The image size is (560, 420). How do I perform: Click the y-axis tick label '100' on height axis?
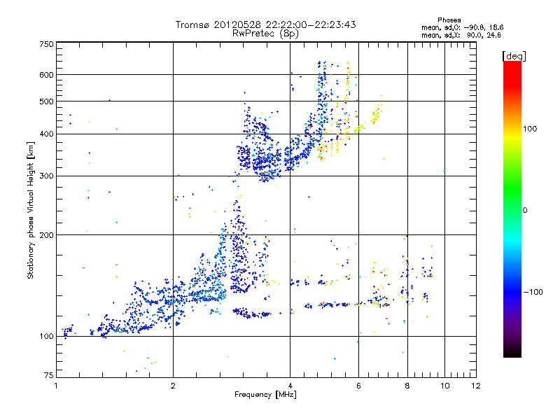(x=46, y=336)
